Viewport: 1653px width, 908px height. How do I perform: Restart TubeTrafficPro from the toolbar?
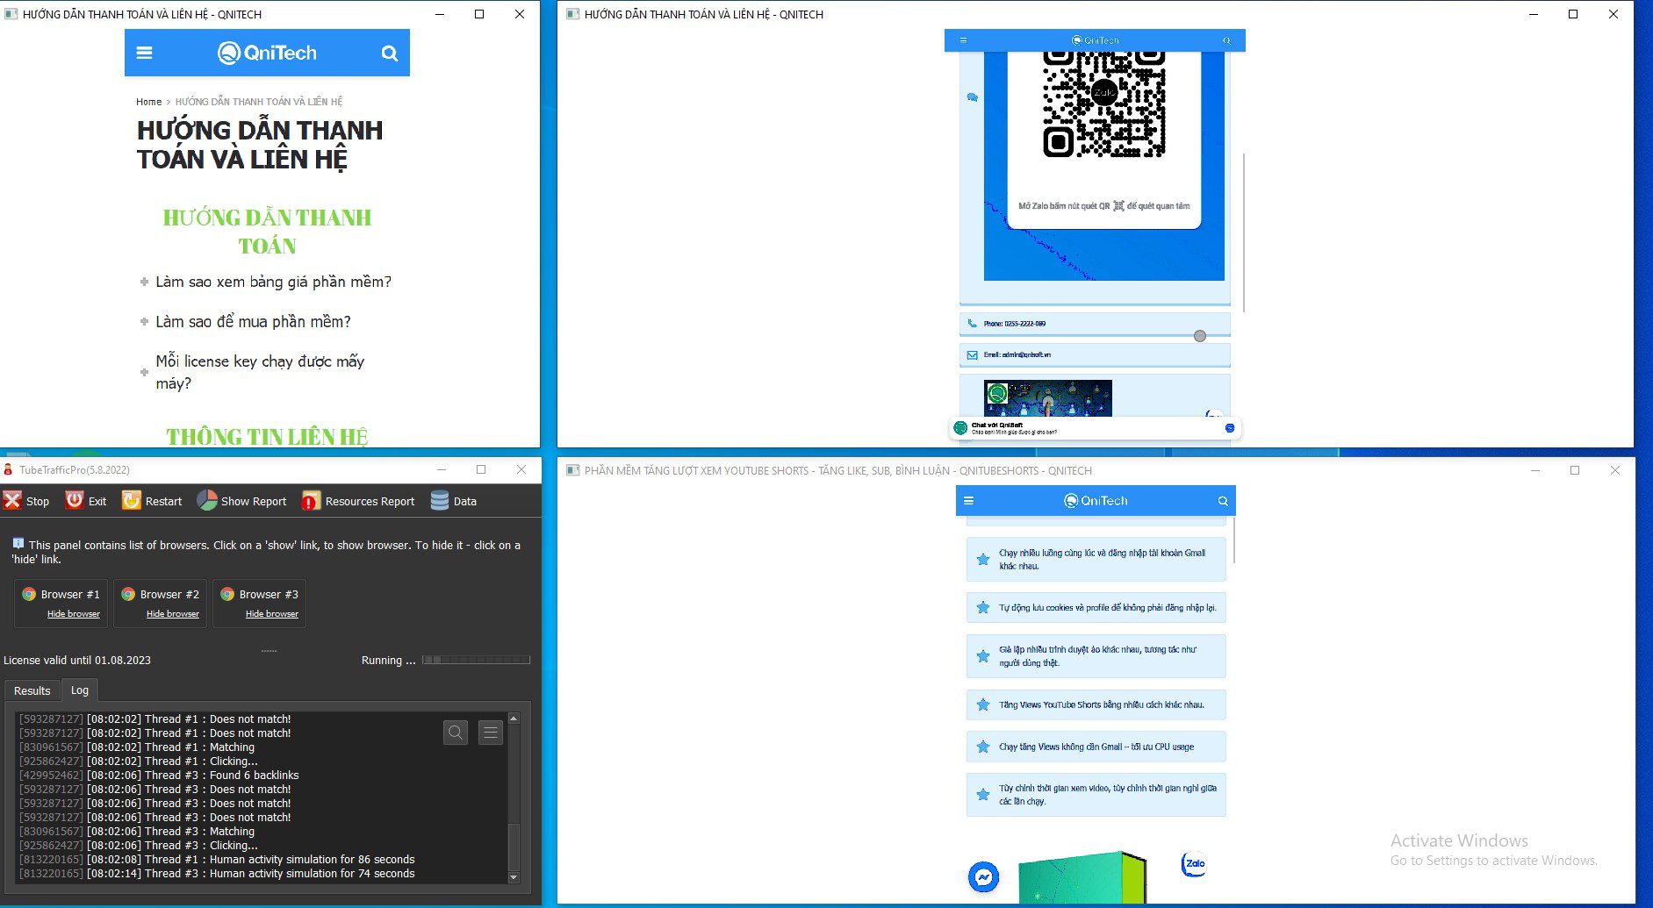152,501
